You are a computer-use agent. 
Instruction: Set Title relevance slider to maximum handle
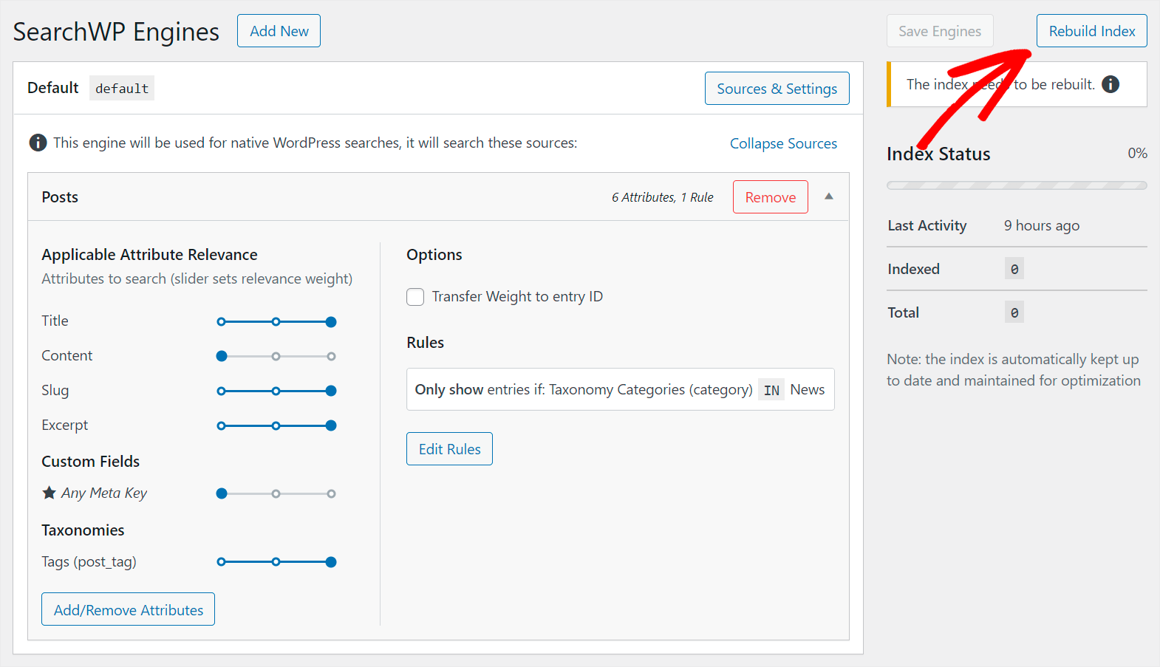[x=331, y=322]
